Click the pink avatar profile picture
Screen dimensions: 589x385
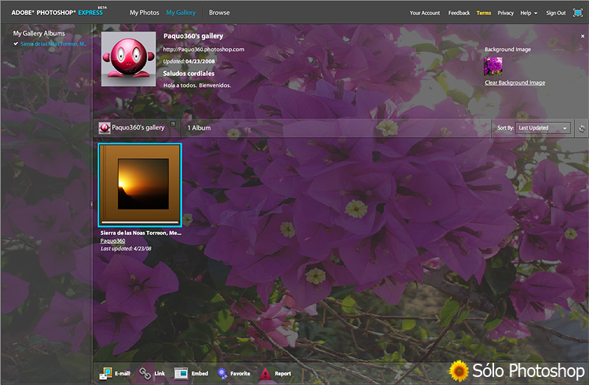(x=128, y=60)
